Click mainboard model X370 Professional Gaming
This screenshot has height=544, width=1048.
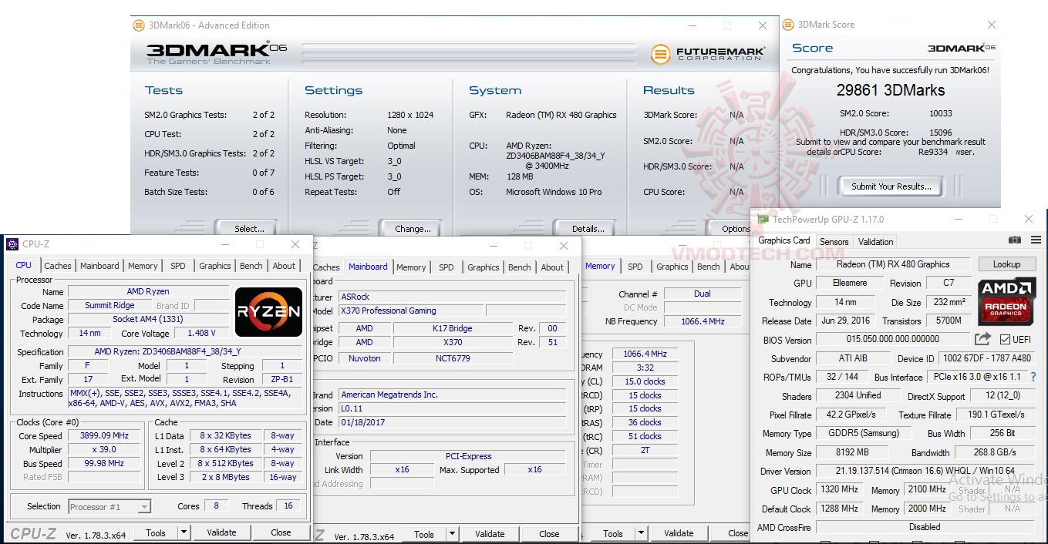tap(411, 311)
